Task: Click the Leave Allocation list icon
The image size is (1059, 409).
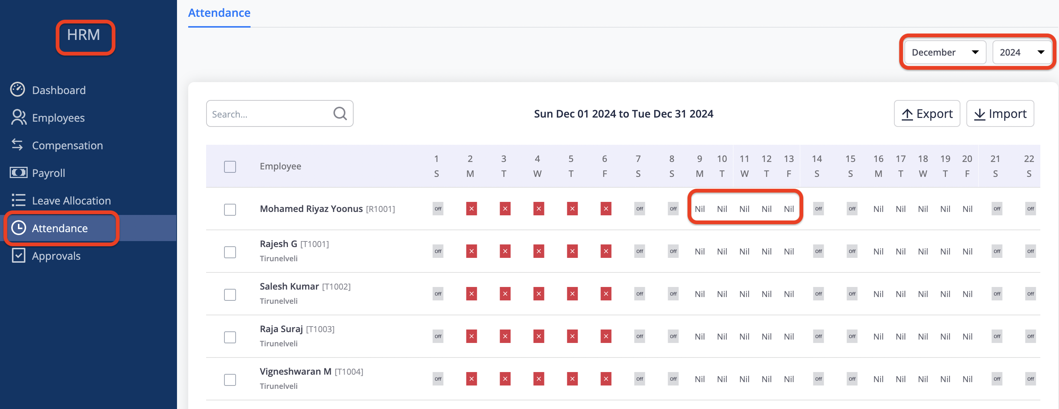Action: pos(19,200)
